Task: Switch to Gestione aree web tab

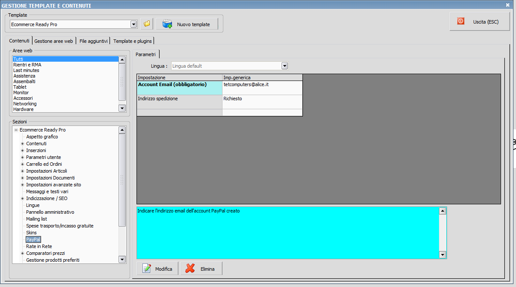Action: coord(53,41)
